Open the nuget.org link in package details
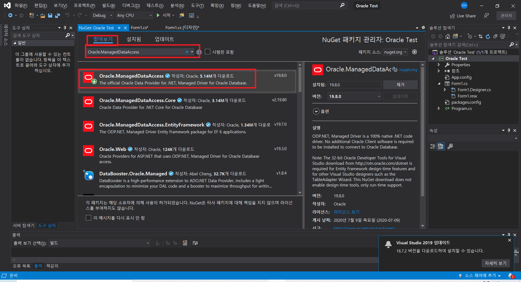This screenshot has height=282, width=521. point(408,69)
